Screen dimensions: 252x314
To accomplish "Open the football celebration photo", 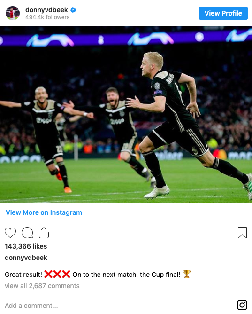I will [x=126, y=114].
